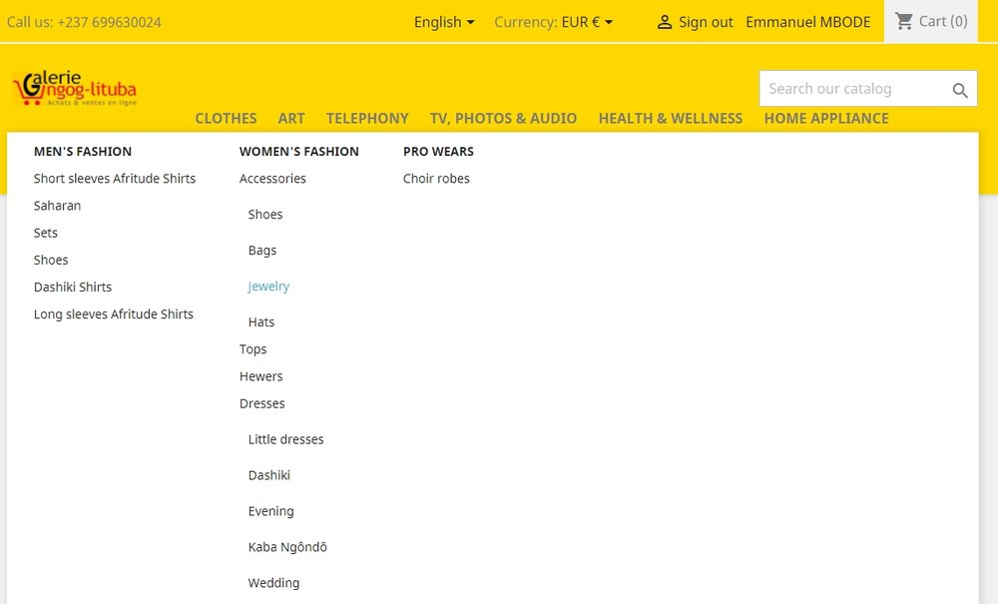The width and height of the screenshot is (998, 604).
Task: Open the TELEPHONY menu
Action: coord(367,118)
